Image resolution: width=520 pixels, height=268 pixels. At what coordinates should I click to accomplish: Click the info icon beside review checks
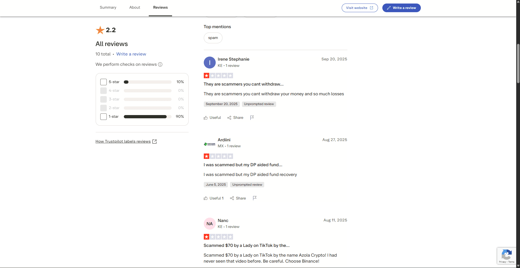[x=160, y=64]
